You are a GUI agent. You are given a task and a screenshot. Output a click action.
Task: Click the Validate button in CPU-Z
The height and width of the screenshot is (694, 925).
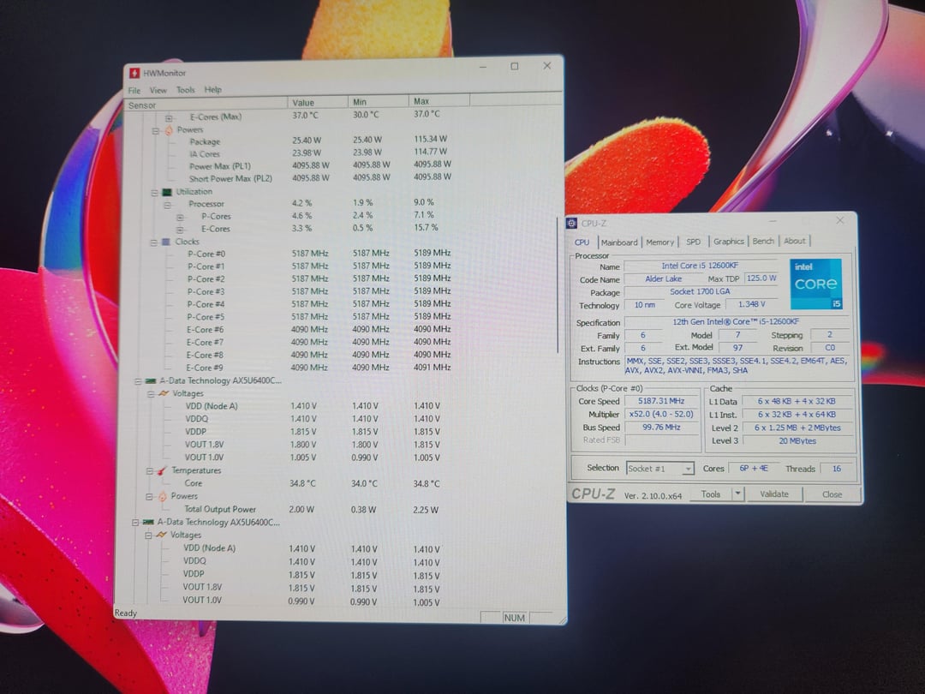pyautogui.click(x=774, y=494)
